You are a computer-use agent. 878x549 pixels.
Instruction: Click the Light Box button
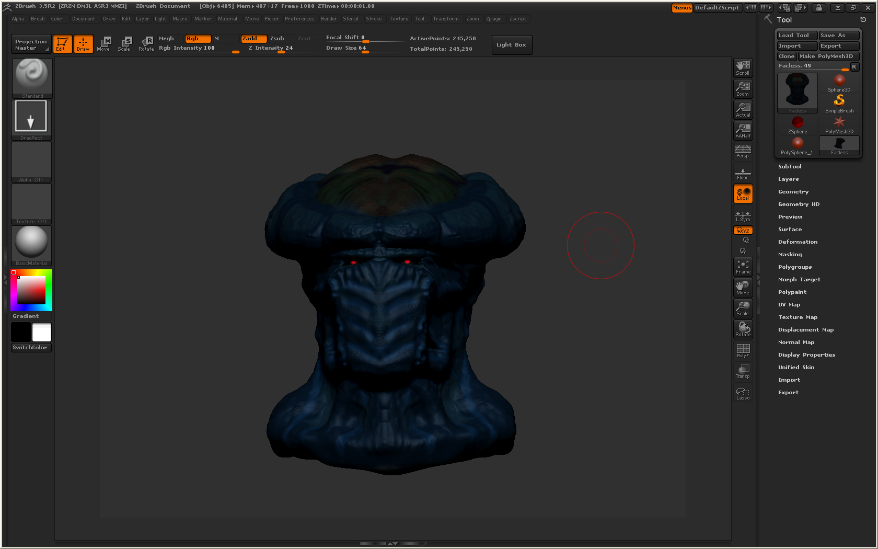pyautogui.click(x=511, y=45)
